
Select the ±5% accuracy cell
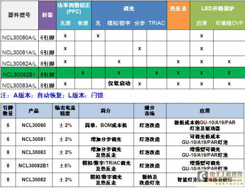[65, 165]
